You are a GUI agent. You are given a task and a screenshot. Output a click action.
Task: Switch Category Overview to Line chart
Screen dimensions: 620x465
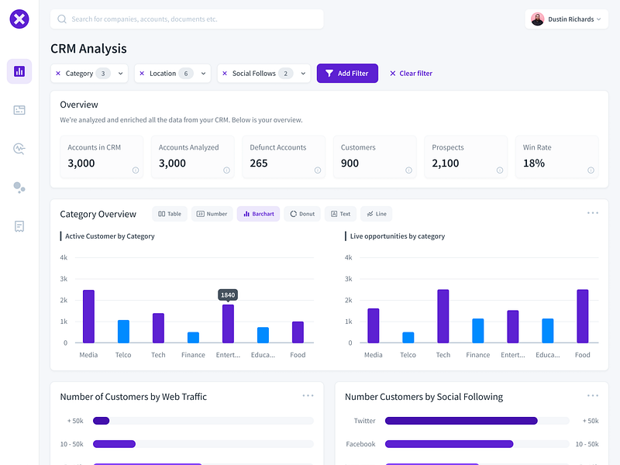click(x=376, y=213)
